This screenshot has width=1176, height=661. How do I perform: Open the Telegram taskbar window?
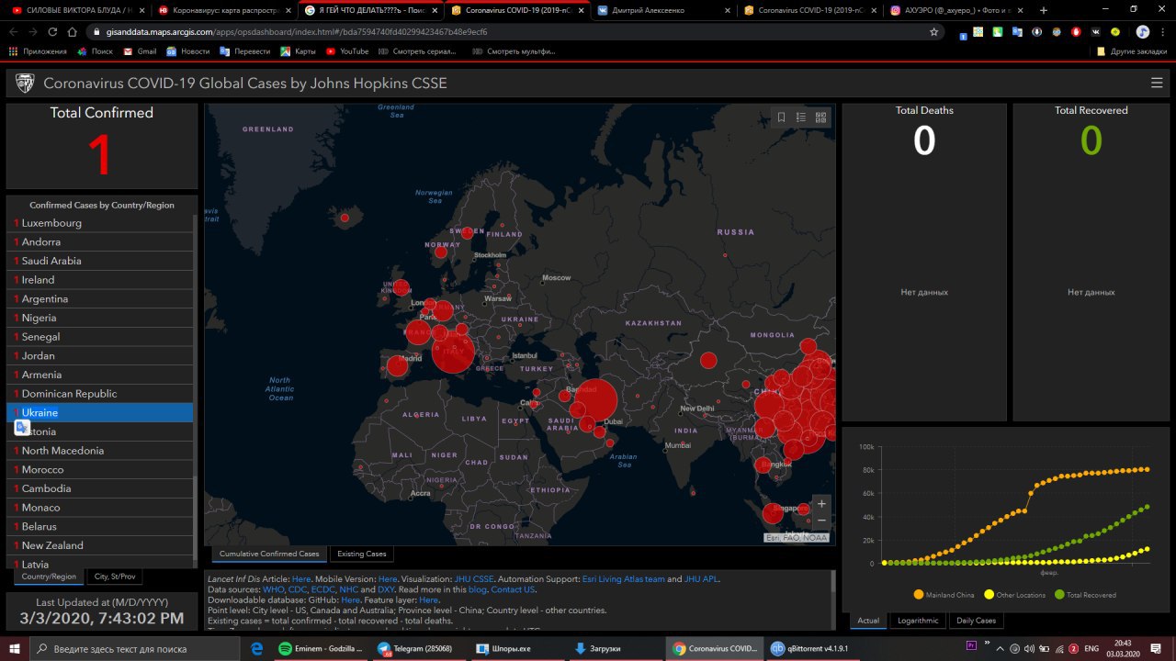point(419,648)
